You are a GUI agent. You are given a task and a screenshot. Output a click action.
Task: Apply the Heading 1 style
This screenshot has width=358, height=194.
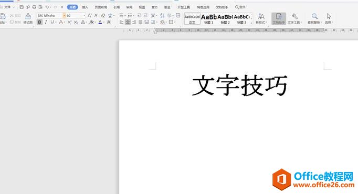pos(209,19)
